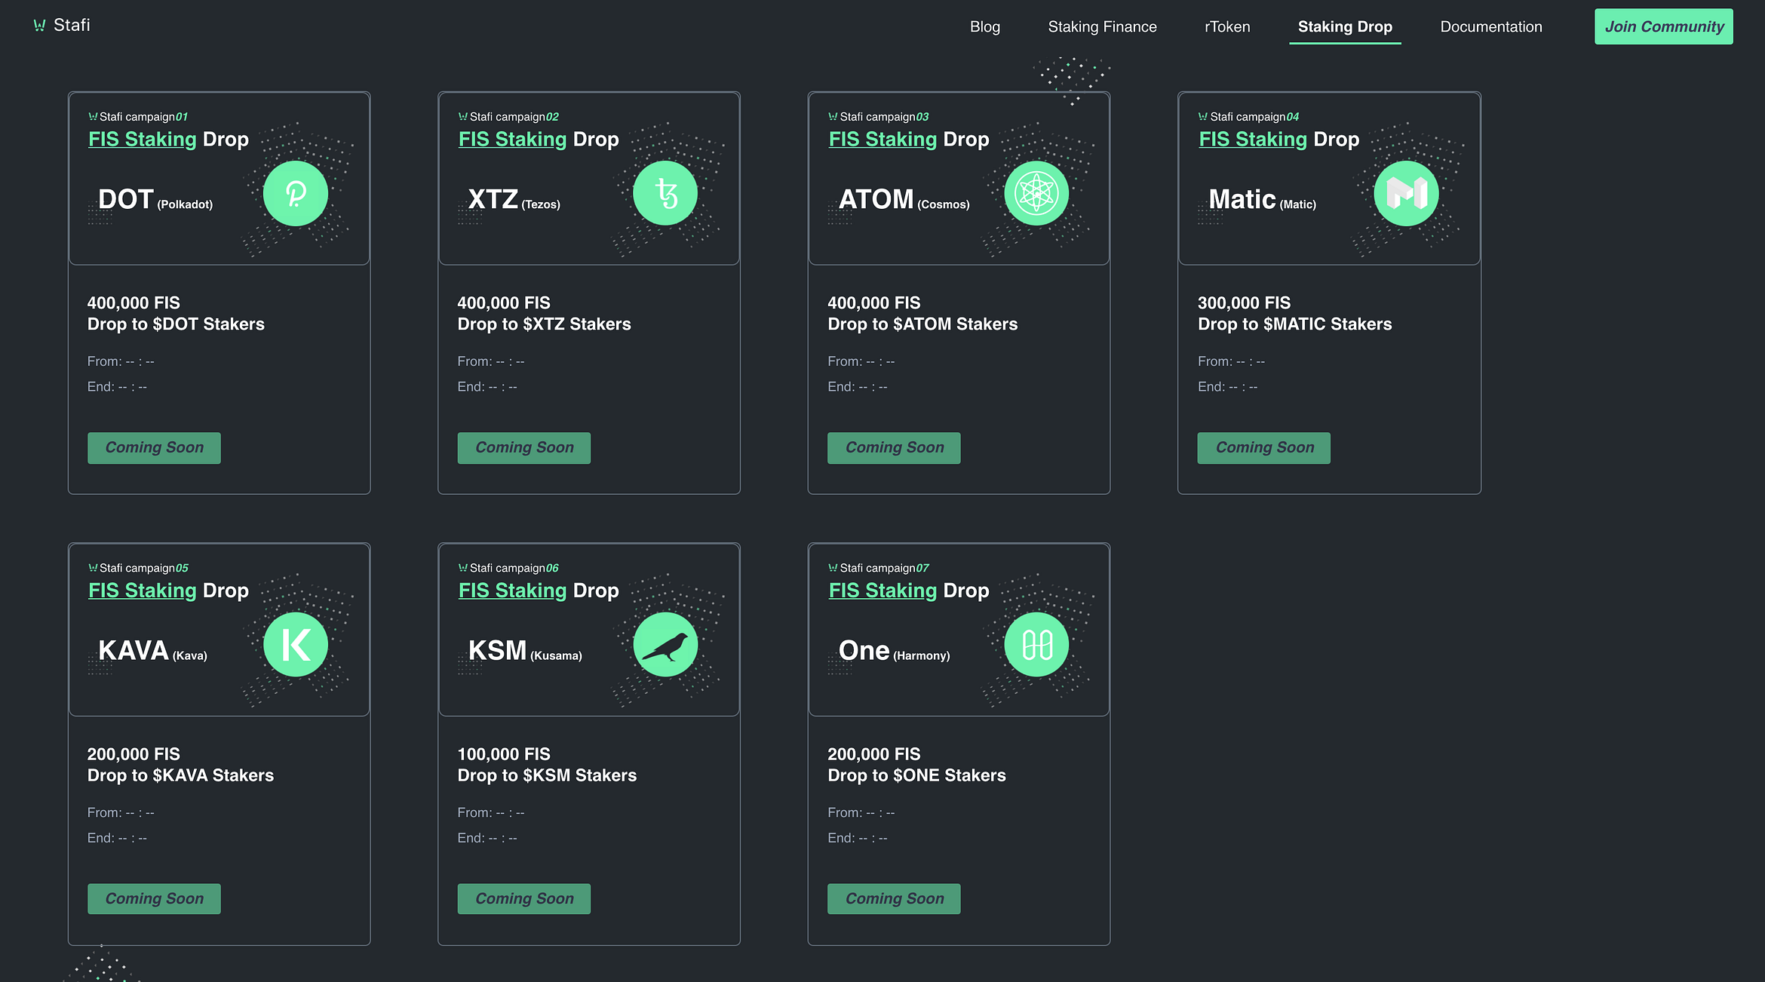This screenshot has height=982, width=1765.
Task: Click the Kava K coin icon
Action: (295, 645)
